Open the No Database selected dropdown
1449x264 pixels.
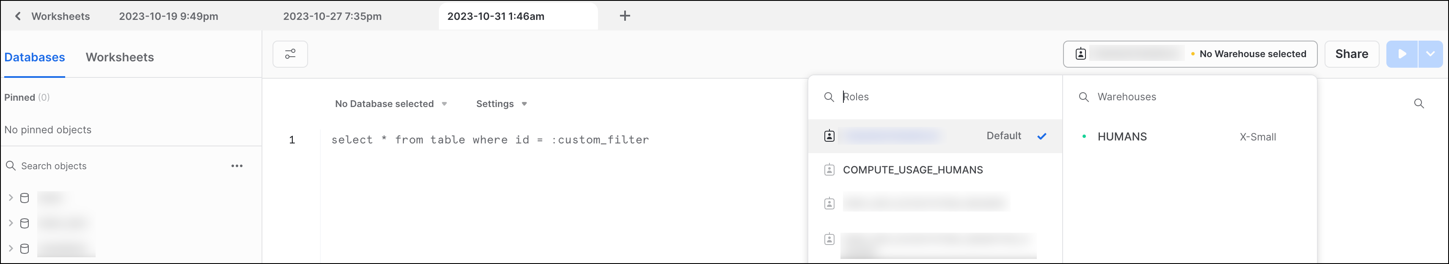pyautogui.click(x=390, y=104)
